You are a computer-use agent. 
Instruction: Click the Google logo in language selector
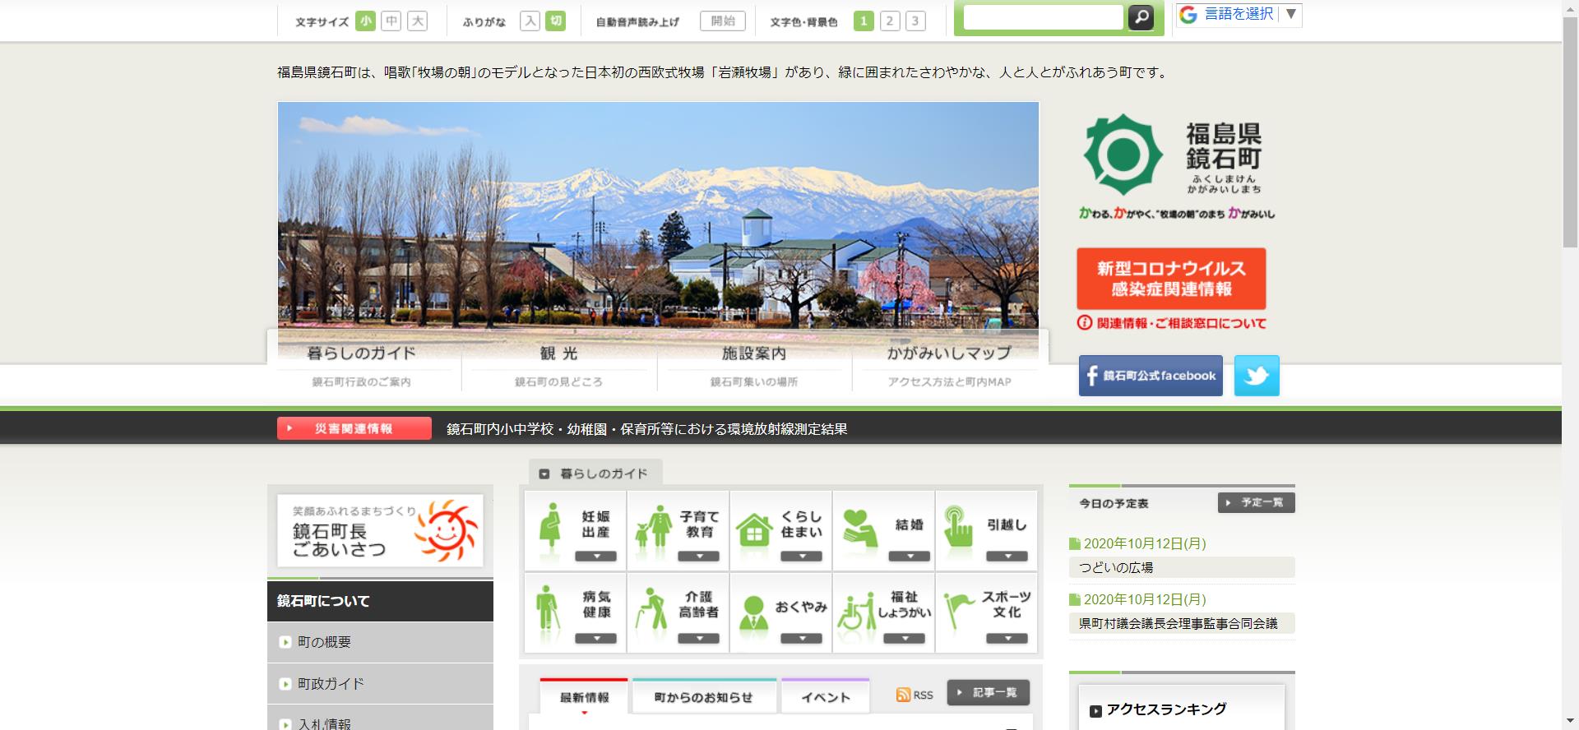[x=1188, y=15]
